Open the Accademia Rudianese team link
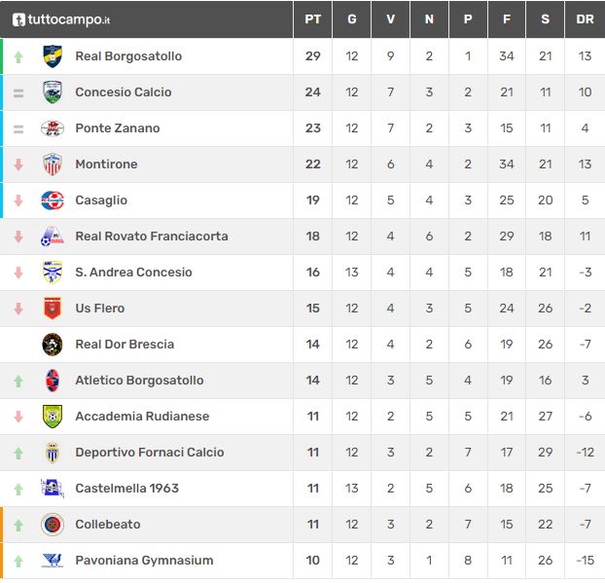 (142, 417)
